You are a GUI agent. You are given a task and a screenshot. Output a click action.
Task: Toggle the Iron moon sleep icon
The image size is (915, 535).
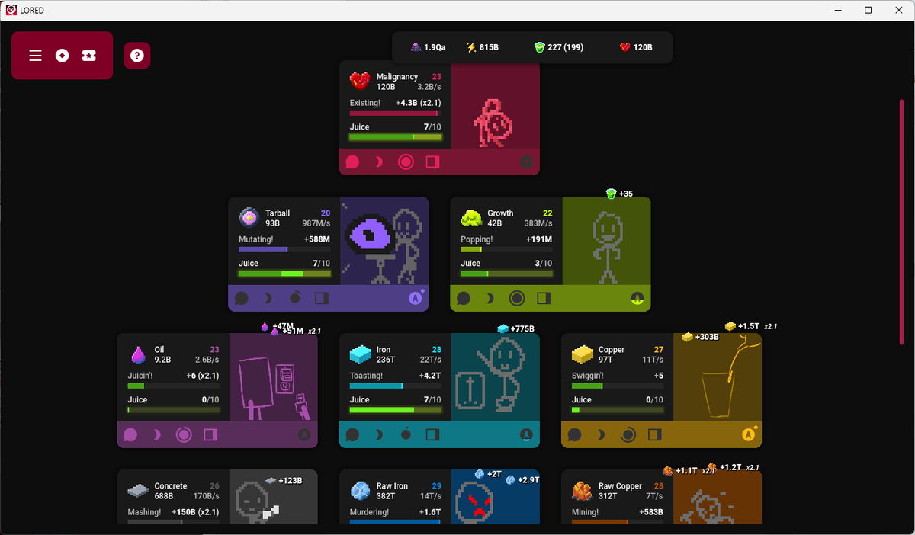click(x=379, y=434)
